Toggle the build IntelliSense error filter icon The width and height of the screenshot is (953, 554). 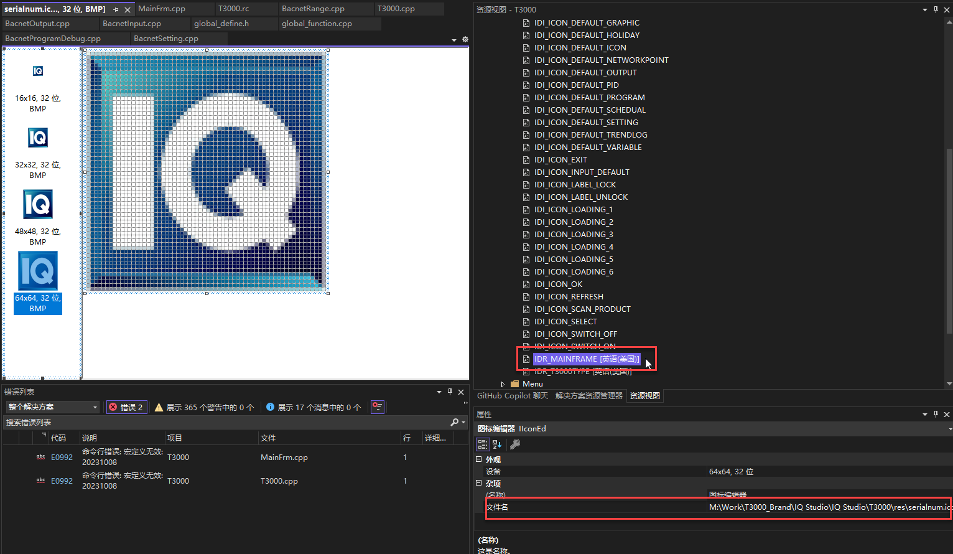377,407
